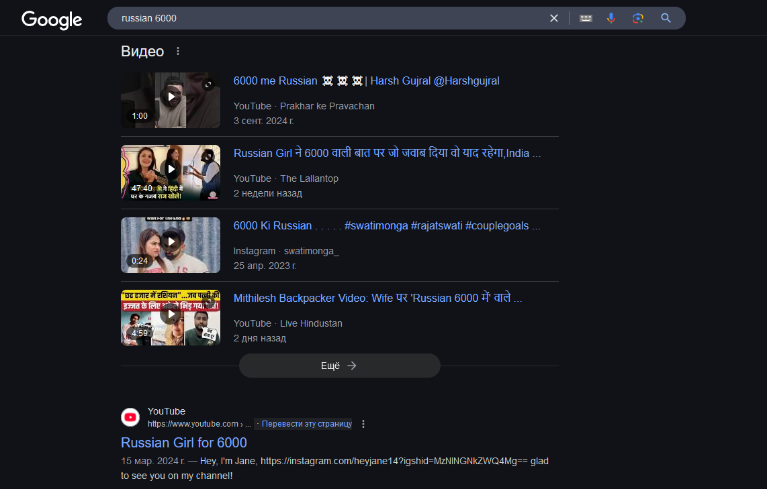767x489 pixels.
Task: Click the 'swatimonga_' Instagram source text
Action: 312,251
